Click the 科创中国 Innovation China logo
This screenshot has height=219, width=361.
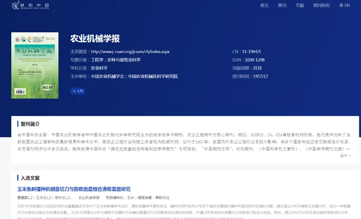coord(30,5)
